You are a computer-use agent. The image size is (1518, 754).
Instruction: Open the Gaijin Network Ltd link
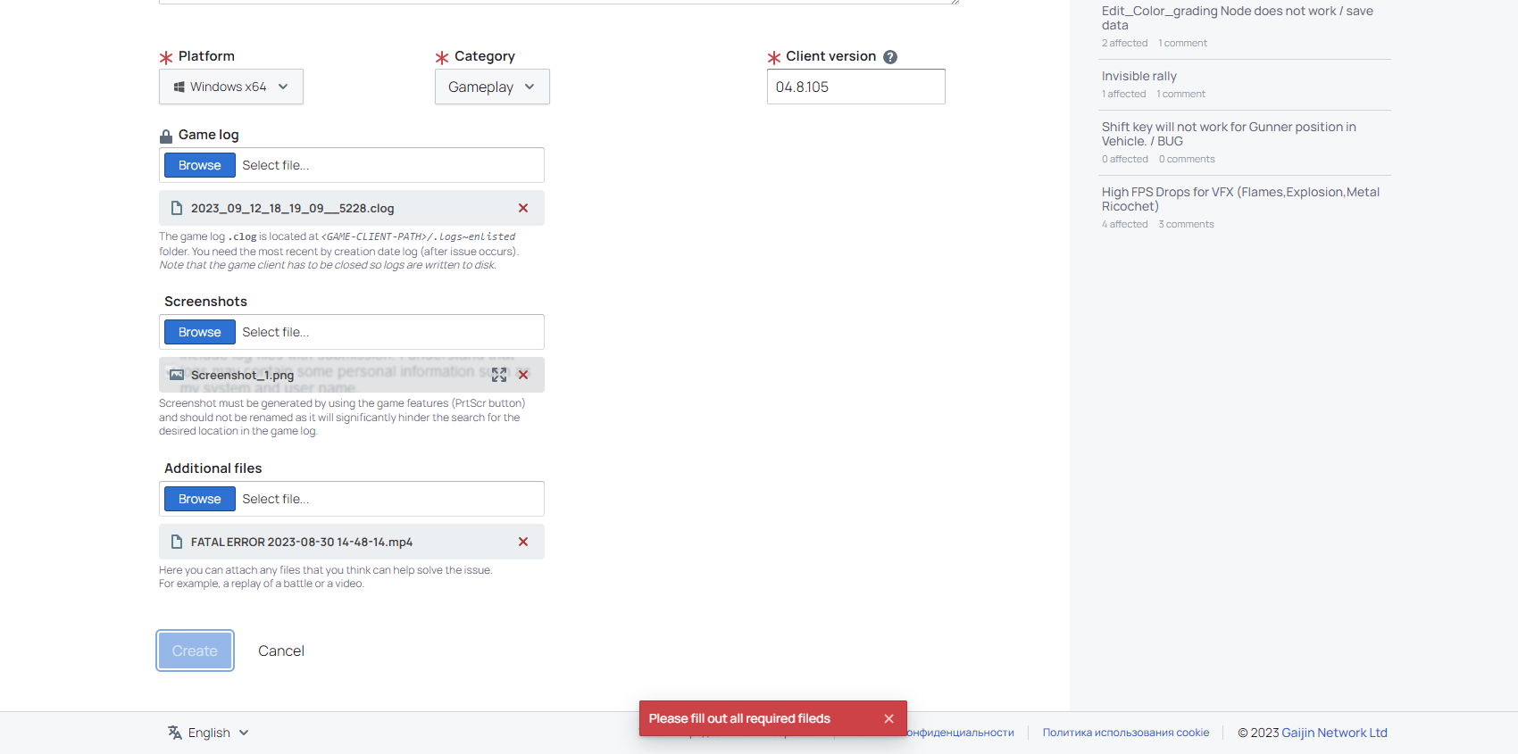pyautogui.click(x=1334, y=733)
